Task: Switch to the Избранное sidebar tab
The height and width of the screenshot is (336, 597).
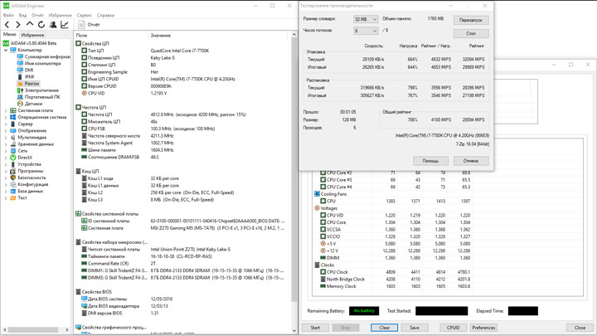Action: (x=32, y=35)
